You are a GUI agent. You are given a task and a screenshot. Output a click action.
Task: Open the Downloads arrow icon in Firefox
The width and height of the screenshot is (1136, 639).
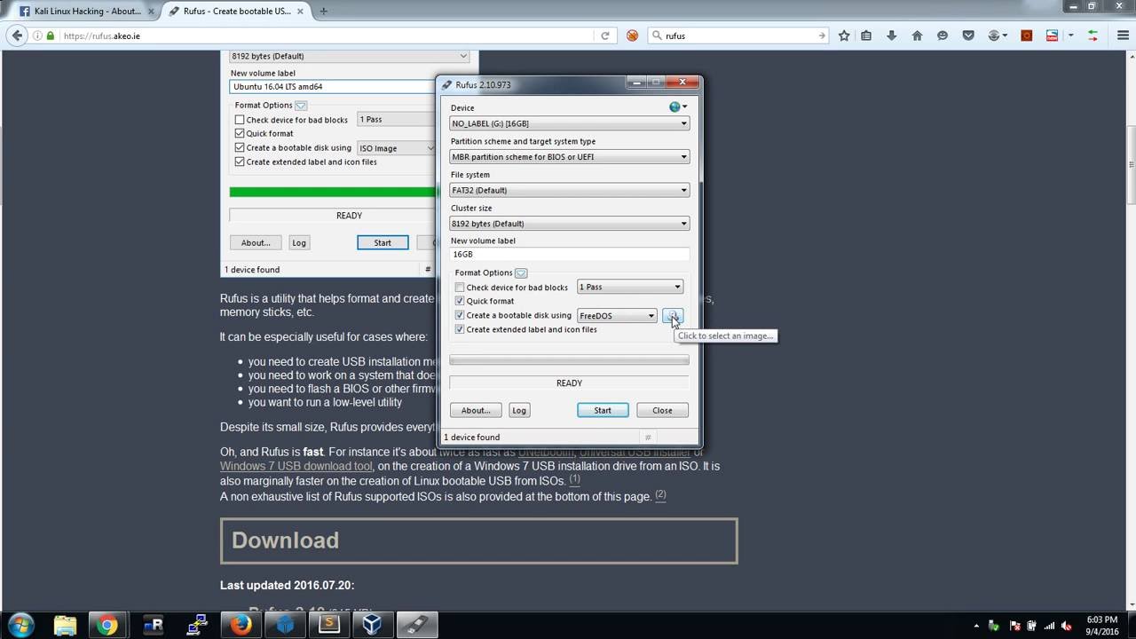pyautogui.click(x=892, y=35)
